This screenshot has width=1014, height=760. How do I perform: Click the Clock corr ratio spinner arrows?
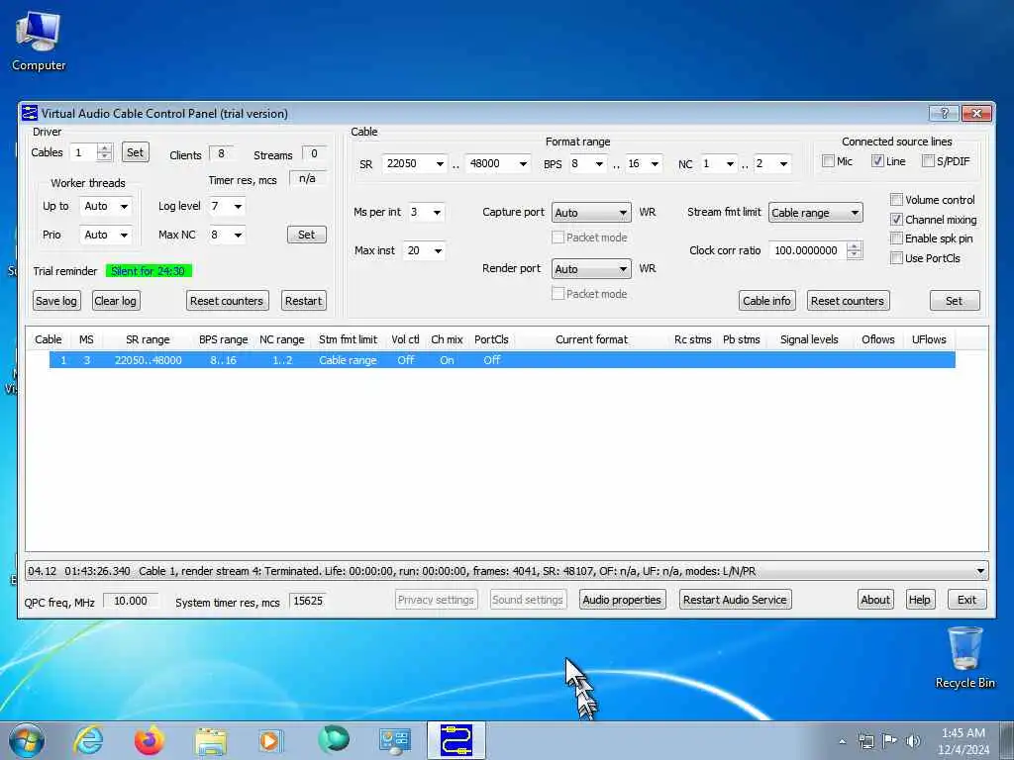pos(855,250)
